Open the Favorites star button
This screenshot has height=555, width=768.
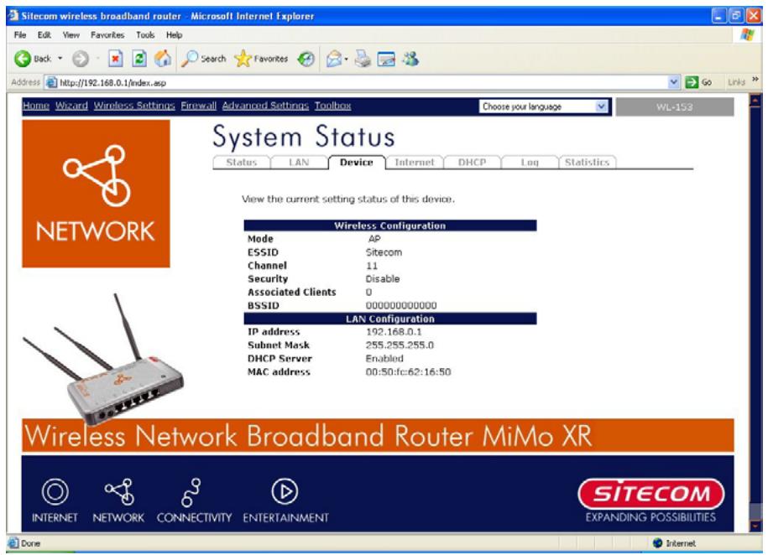click(x=261, y=59)
